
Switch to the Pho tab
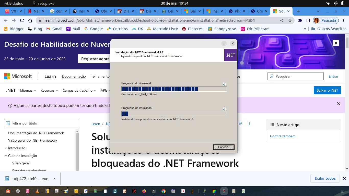point(237,11)
